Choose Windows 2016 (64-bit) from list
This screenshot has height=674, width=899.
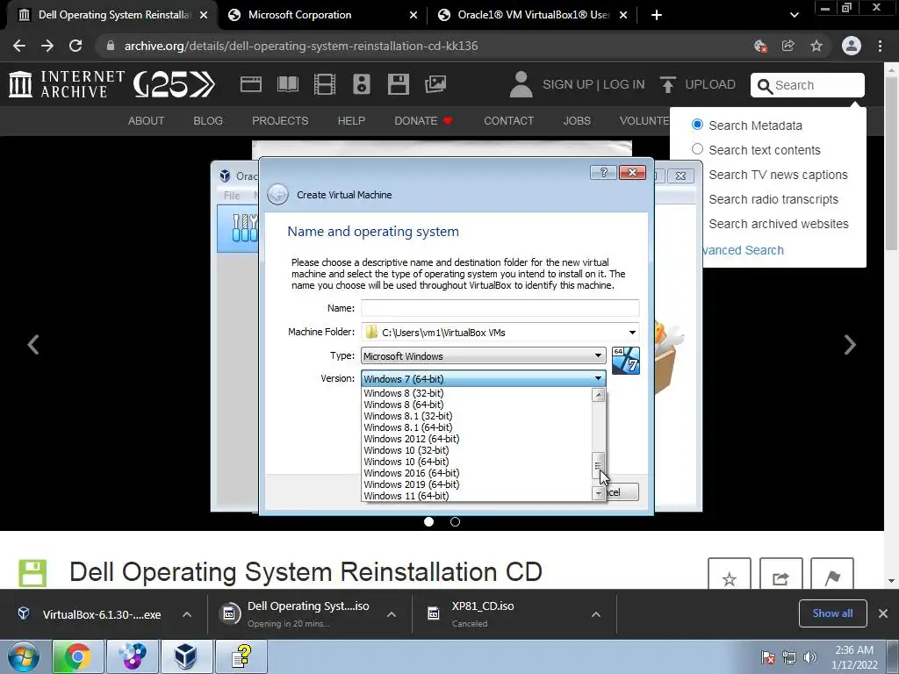coord(411,473)
